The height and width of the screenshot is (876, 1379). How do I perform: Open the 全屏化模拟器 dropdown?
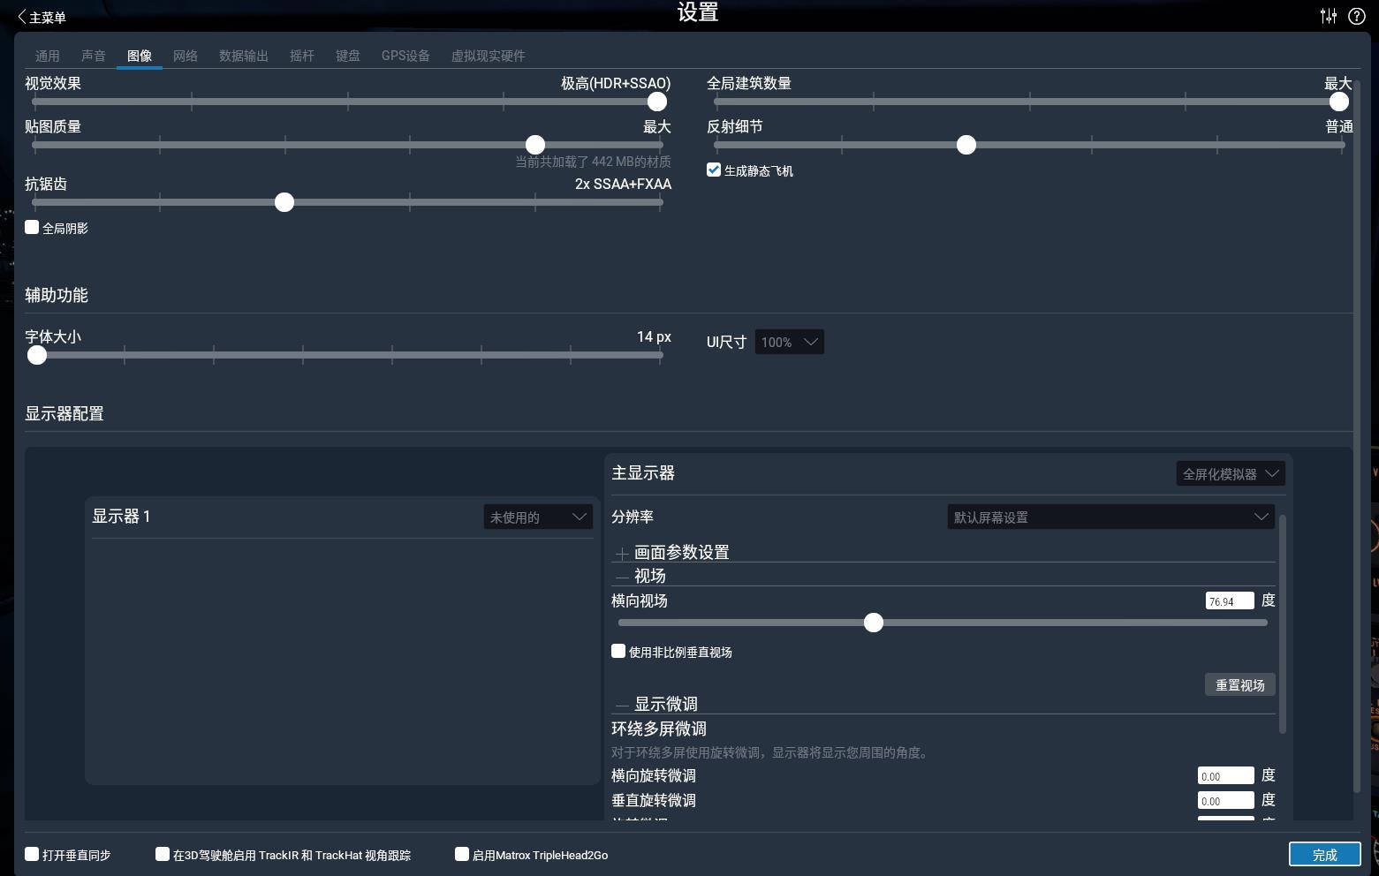coord(1230,473)
